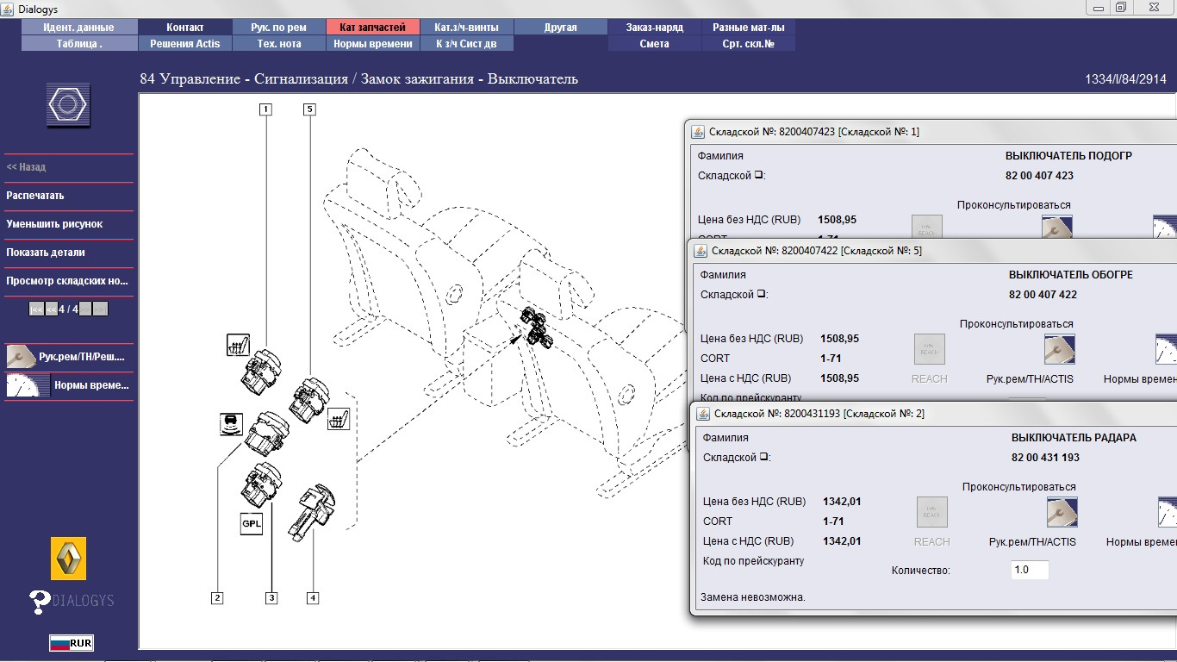This screenshot has height=662, width=1177.
Task: Select part callout number 4 in diagram
Action: [313, 597]
